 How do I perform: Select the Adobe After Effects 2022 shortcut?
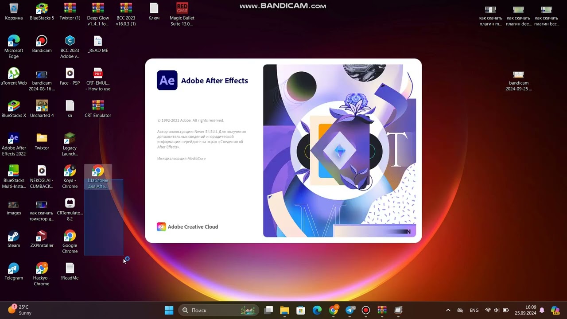(14, 144)
